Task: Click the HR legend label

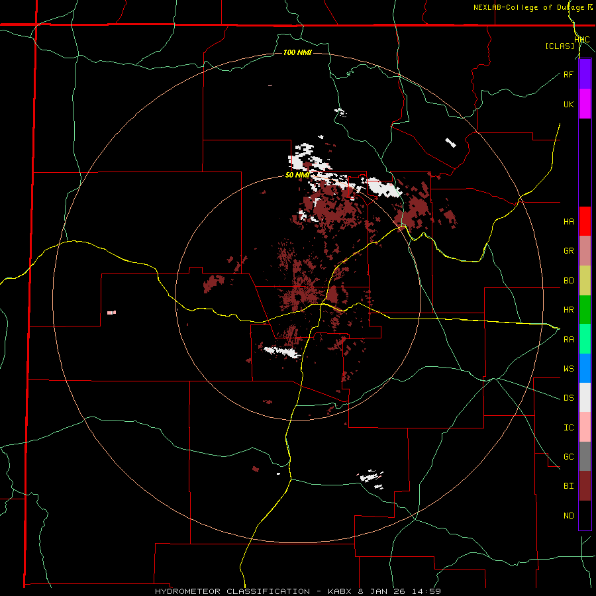Action: pyautogui.click(x=568, y=310)
